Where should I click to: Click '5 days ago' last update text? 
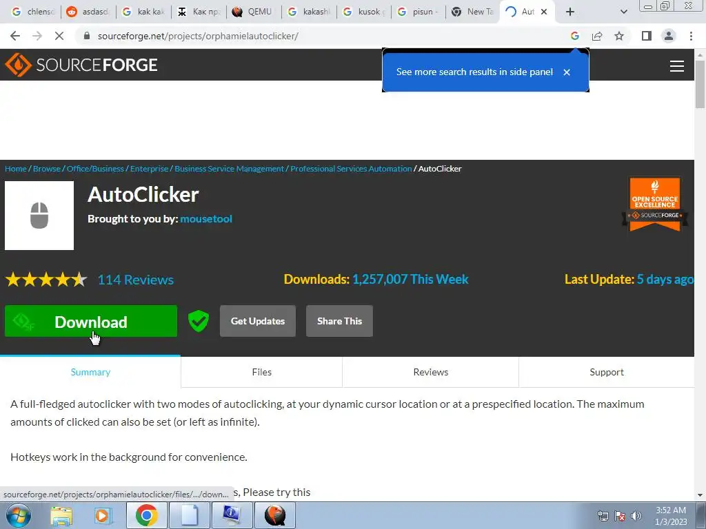(x=665, y=280)
